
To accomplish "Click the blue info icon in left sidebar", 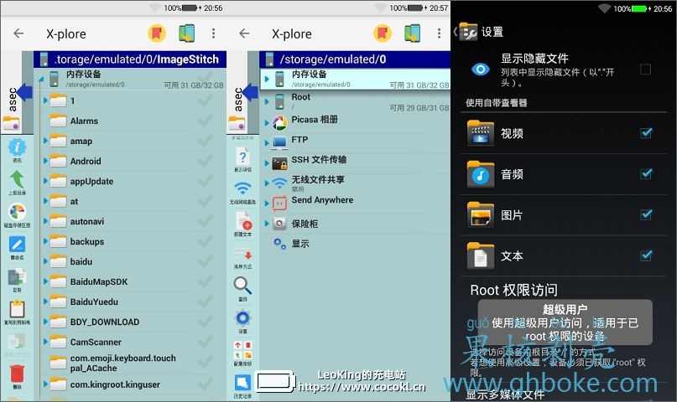I will (17, 147).
